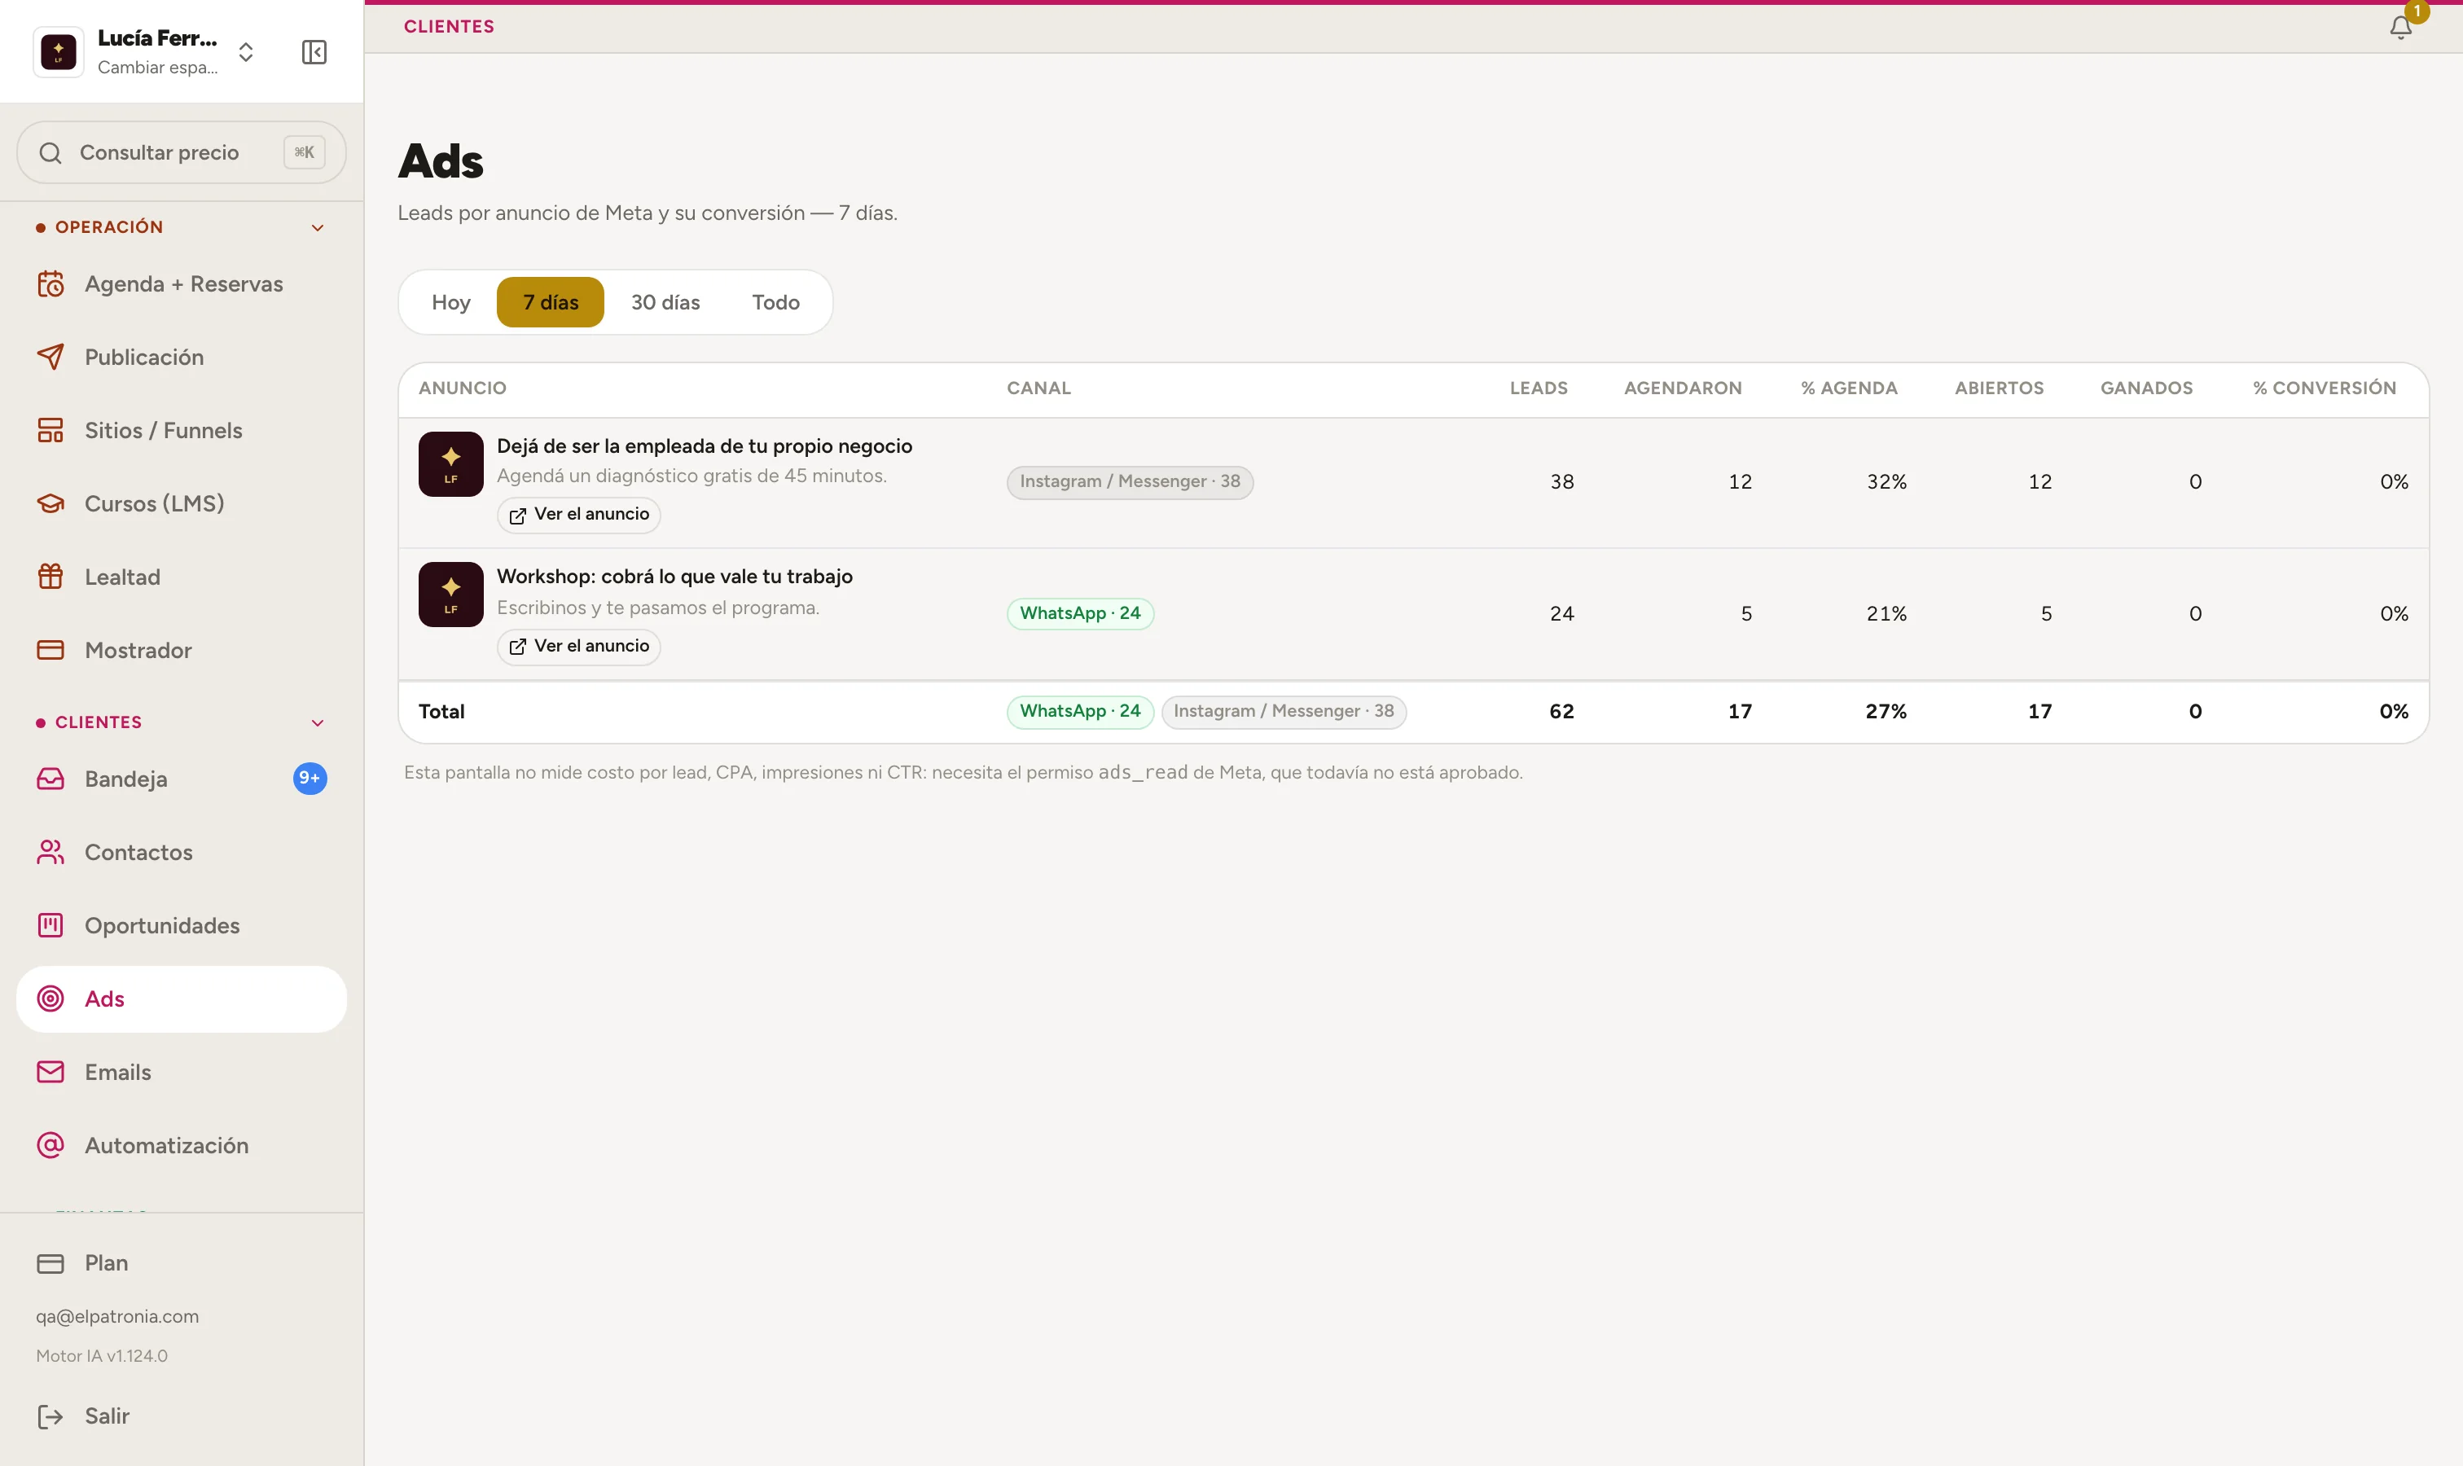This screenshot has width=2463, height=1466.
Task: Open Agenda + Reservas section
Action: pyautogui.click(x=182, y=284)
